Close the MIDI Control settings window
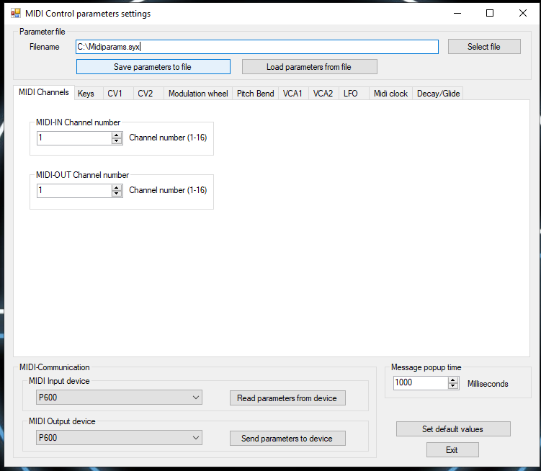 pyautogui.click(x=523, y=14)
